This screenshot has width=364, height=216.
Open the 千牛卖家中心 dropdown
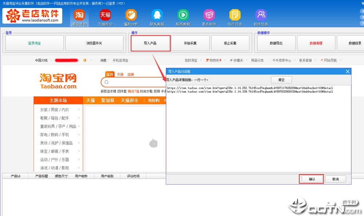(284, 60)
